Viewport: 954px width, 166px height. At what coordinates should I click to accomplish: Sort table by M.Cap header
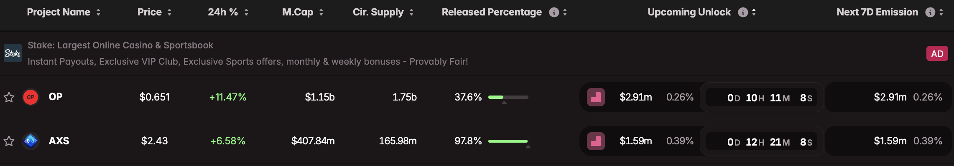click(298, 13)
